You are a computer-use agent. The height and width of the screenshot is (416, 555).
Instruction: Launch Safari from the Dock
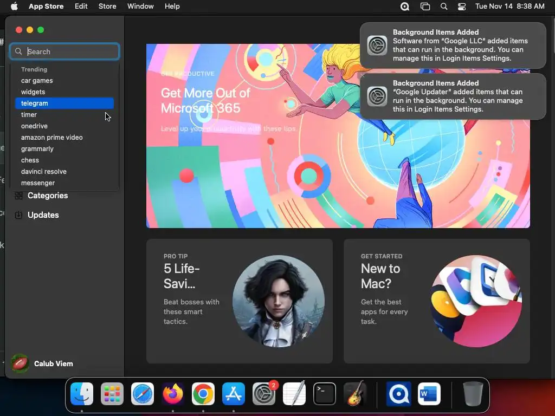(x=143, y=394)
